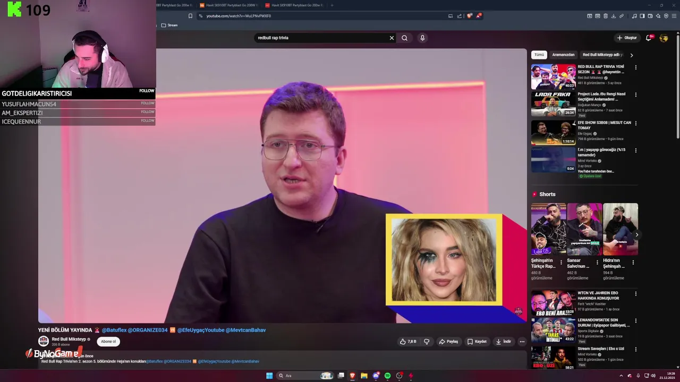Open the @Batuflex mention in video title
The width and height of the screenshot is (680, 382).
(114, 330)
